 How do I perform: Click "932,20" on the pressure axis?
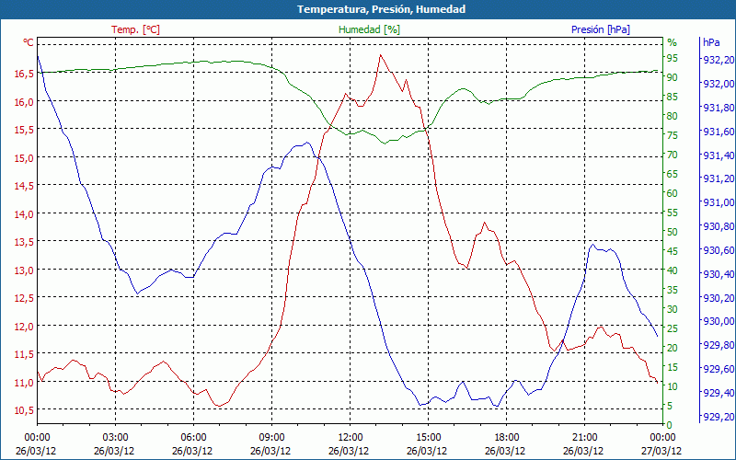(x=719, y=60)
